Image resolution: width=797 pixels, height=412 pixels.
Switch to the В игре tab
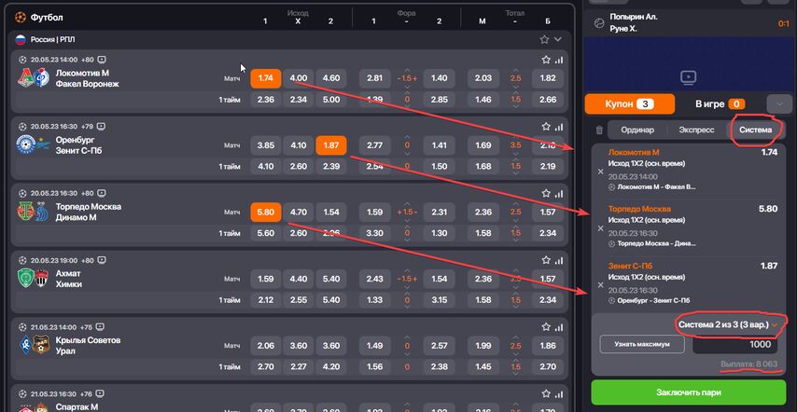(x=720, y=104)
